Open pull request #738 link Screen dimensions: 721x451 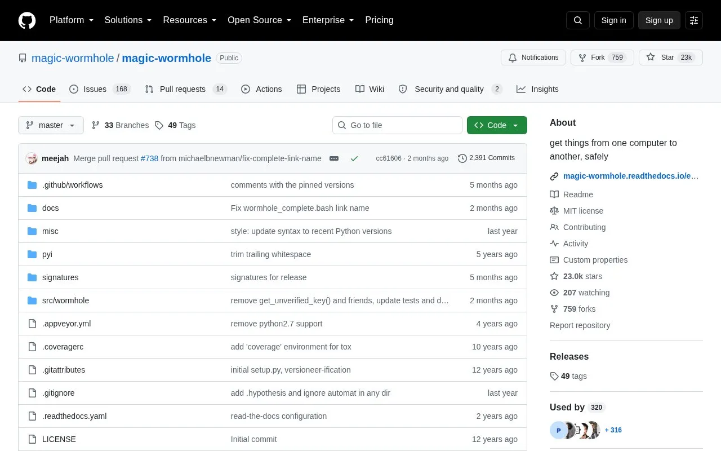coord(149,158)
